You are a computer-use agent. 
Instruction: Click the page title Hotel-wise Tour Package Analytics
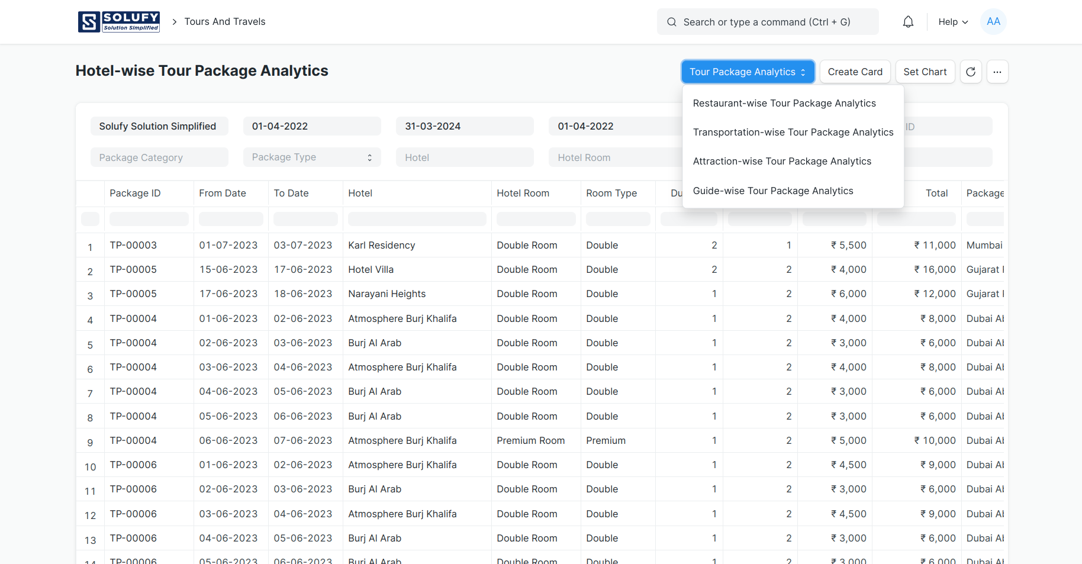pyautogui.click(x=202, y=70)
